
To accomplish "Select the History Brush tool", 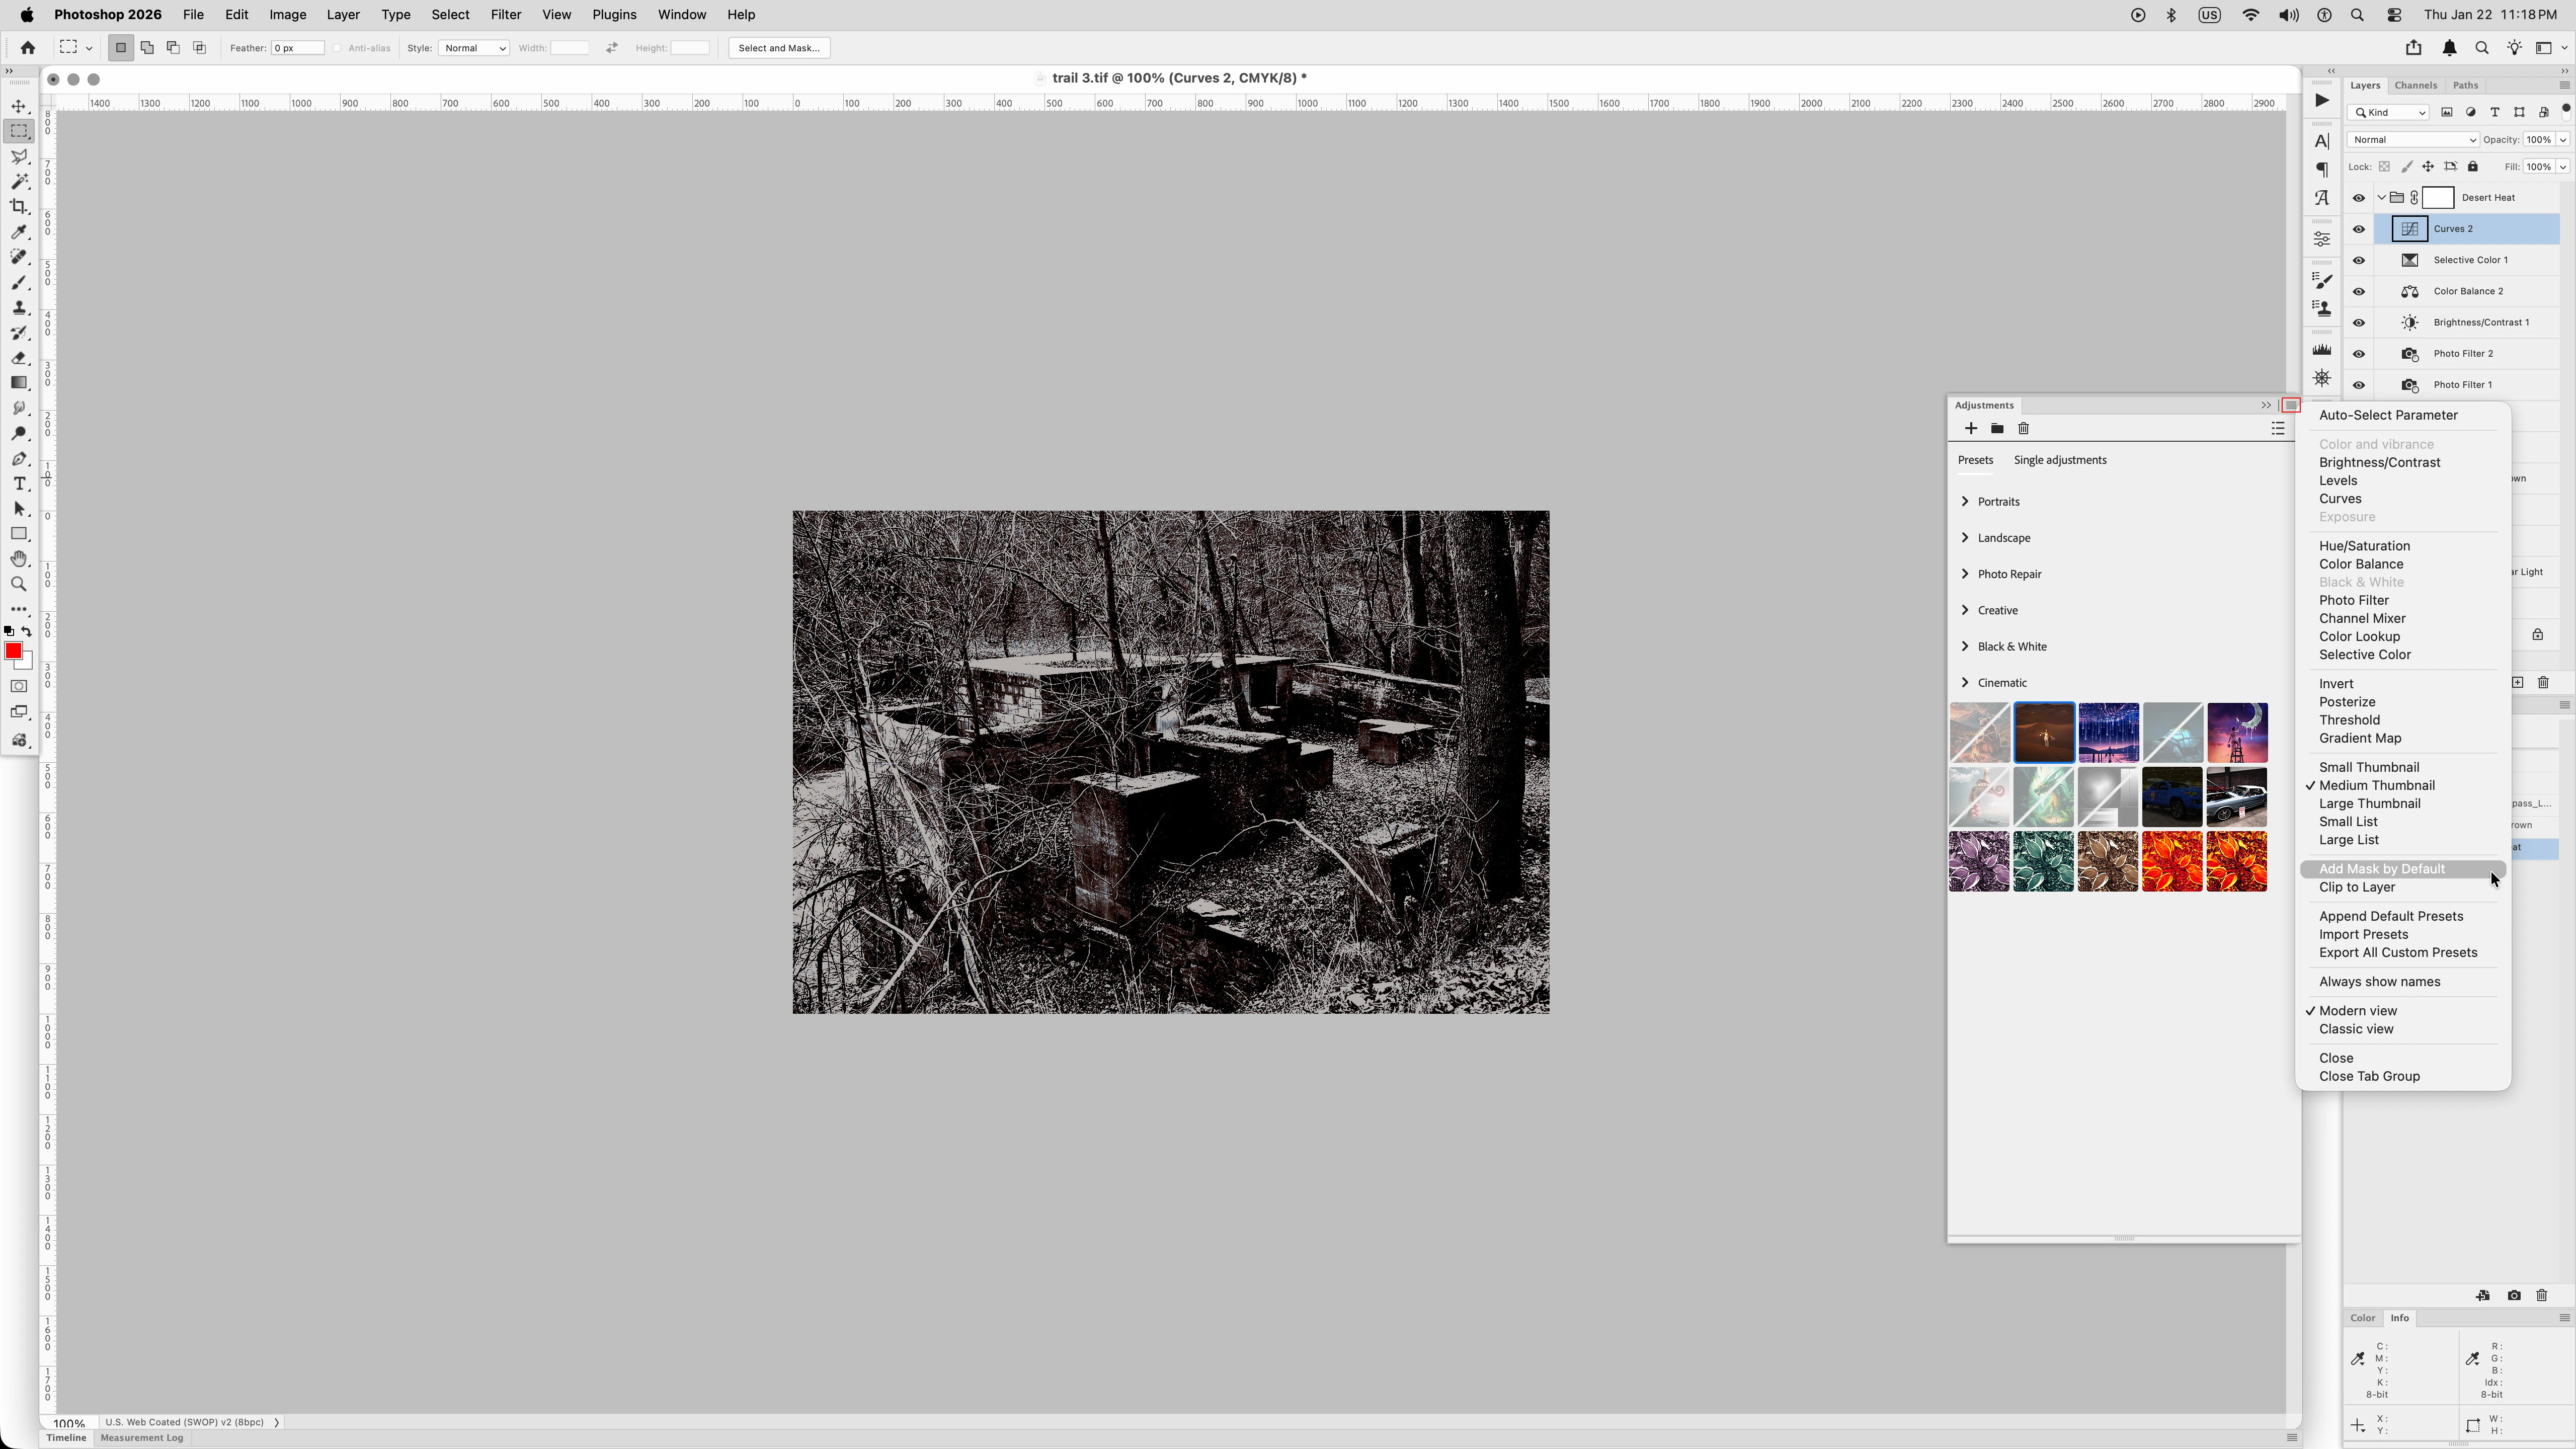I will 19,332.
